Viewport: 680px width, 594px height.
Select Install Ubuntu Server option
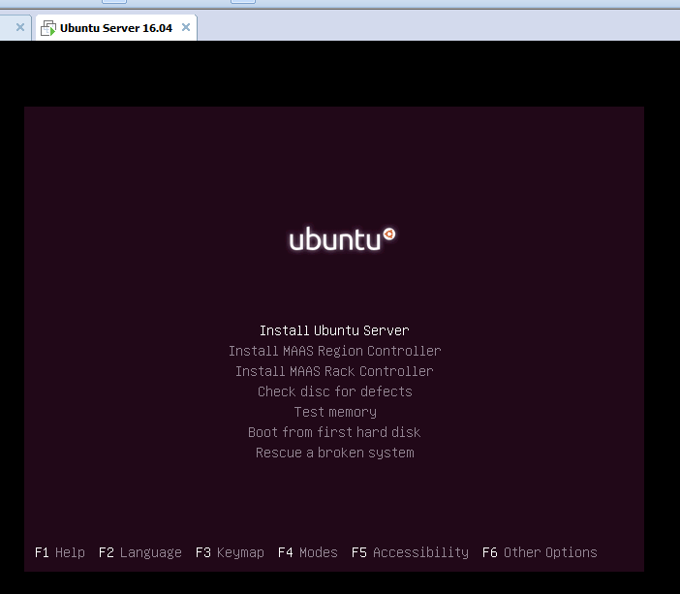334,330
